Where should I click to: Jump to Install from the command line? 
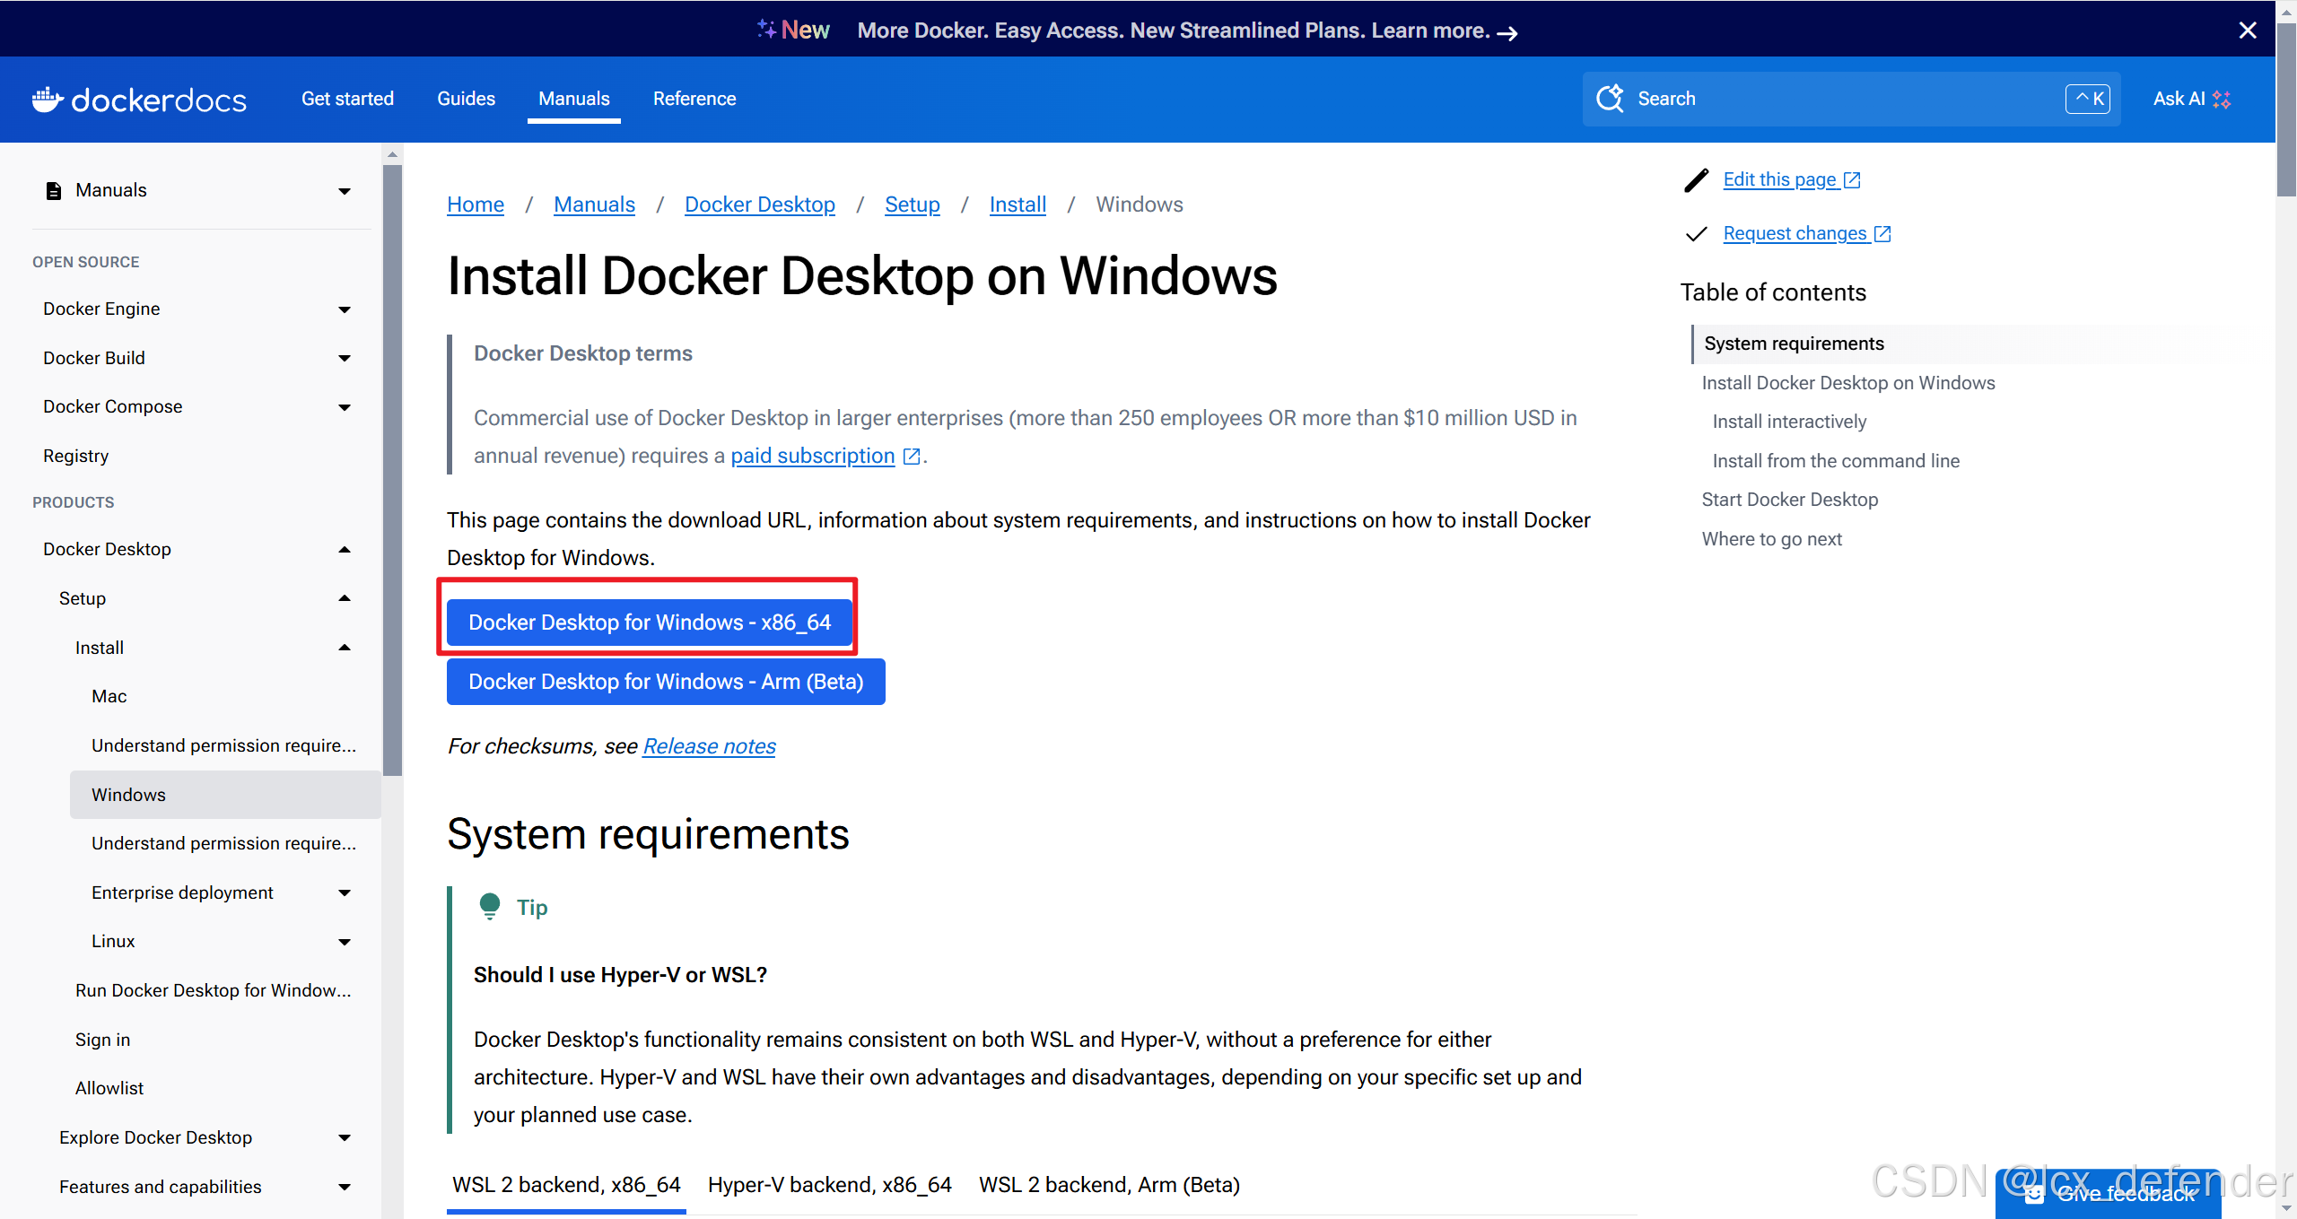pos(1836,461)
